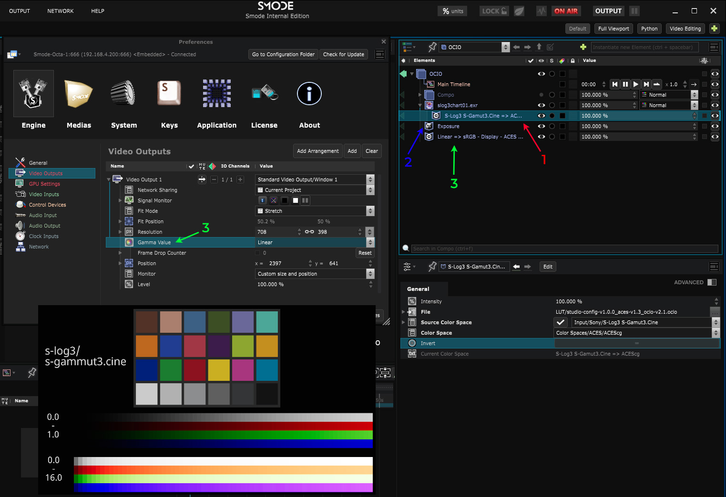The height and width of the screenshot is (497, 726).
Task: Open Color Space ACEScg dropdown
Action: [636, 333]
